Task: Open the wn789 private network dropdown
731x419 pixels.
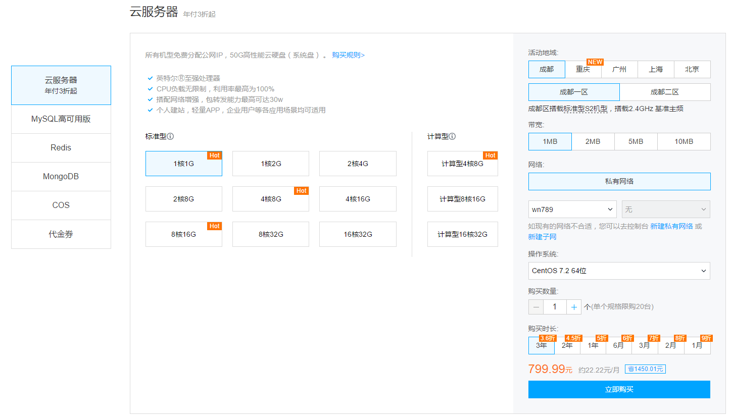Action: (572, 209)
